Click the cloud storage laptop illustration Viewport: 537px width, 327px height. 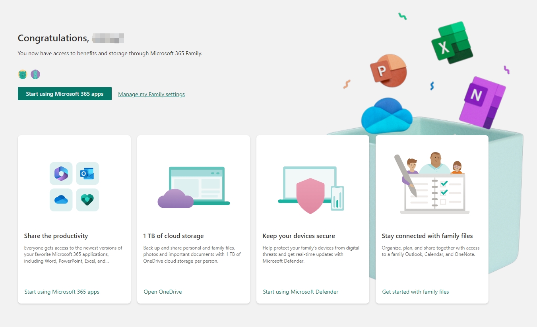tap(194, 187)
